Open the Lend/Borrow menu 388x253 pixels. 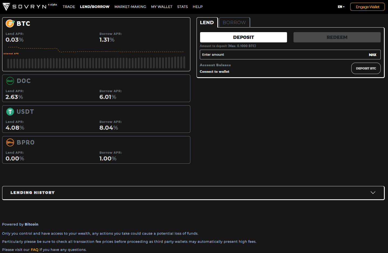pyautogui.click(x=95, y=7)
